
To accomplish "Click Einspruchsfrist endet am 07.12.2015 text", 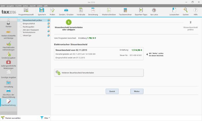I will [70, 58].
